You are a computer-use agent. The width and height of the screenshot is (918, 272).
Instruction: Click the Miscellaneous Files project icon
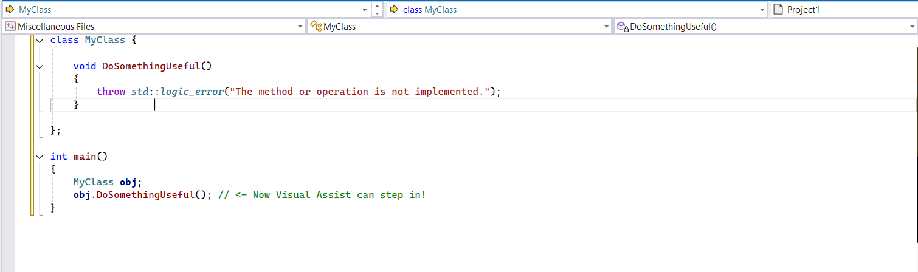click(x=10, y=27)
